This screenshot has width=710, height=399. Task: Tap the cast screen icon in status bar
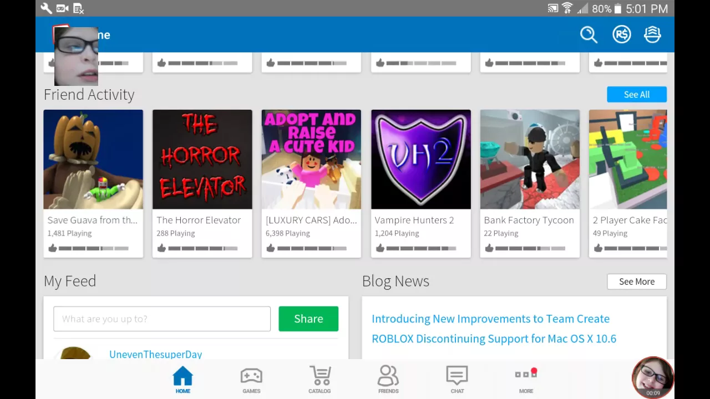553,8
